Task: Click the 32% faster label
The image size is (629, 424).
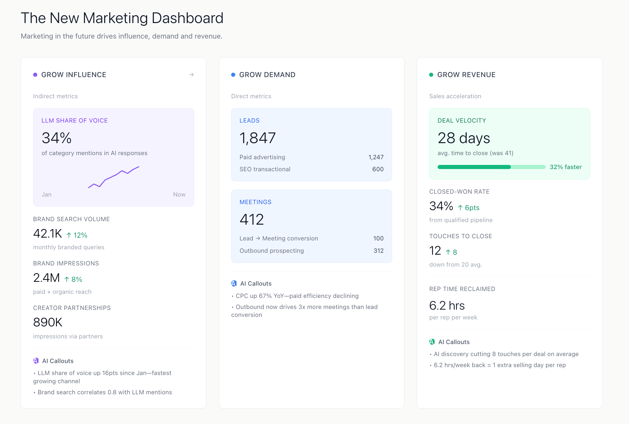Action: click(x=566, y=167)
